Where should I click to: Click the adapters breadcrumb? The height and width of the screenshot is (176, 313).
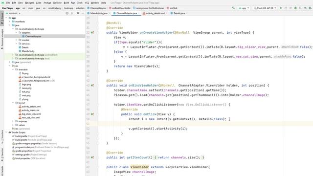(x=80, y=8)
